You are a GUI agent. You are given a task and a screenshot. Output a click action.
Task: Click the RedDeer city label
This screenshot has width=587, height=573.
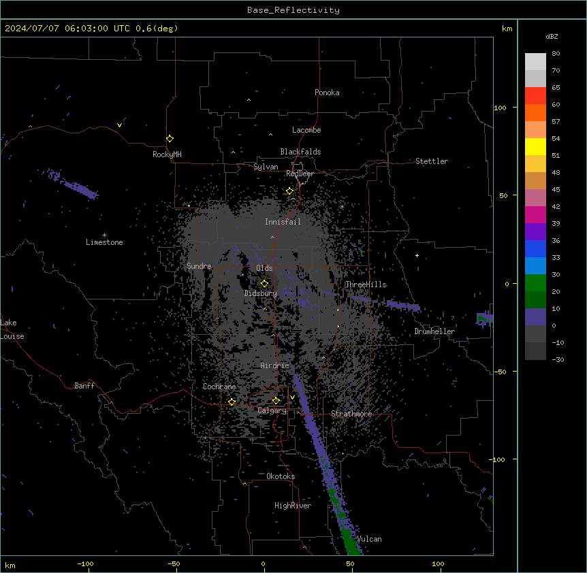click(300, 174)
